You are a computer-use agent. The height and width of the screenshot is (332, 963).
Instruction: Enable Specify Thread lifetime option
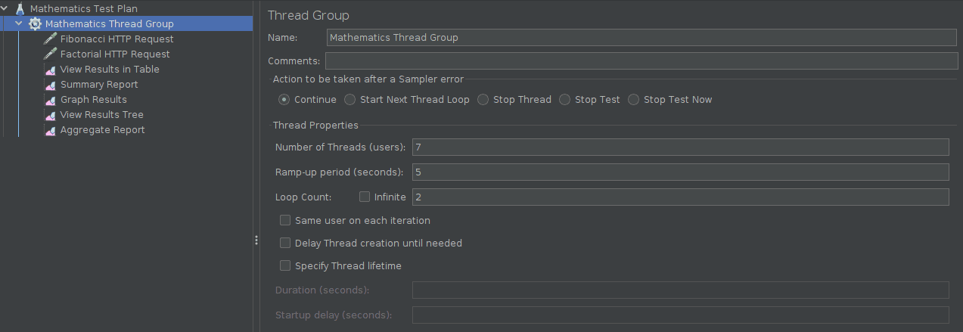[285, 266]
